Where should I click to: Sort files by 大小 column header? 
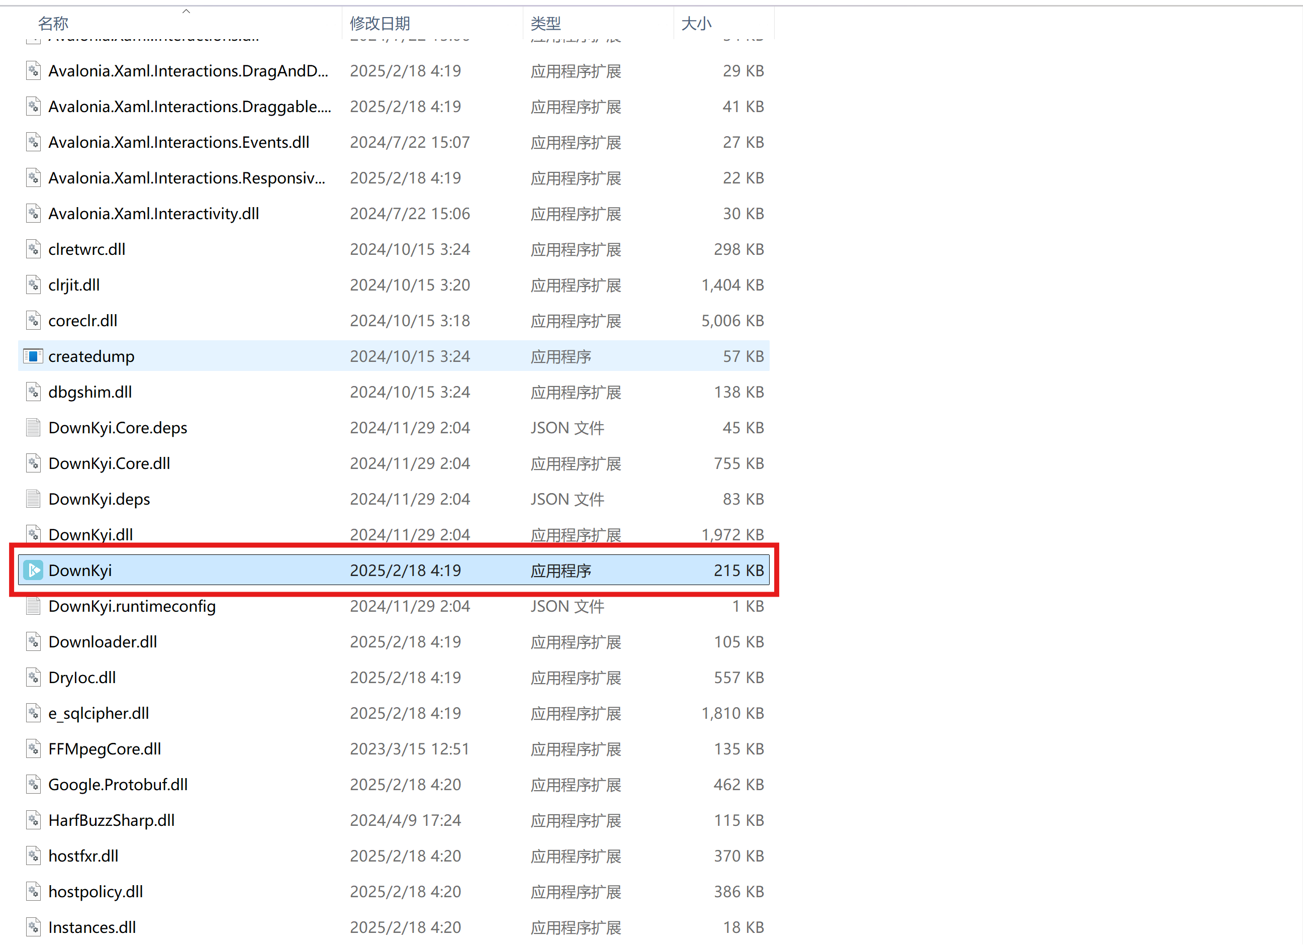click(696, 24)
